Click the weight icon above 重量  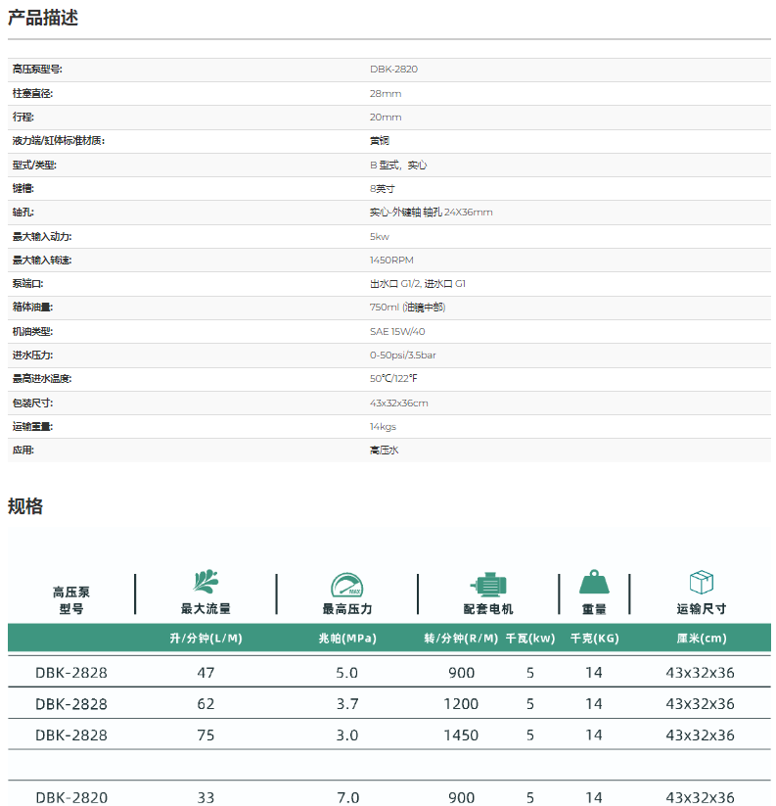pos(594,583)
